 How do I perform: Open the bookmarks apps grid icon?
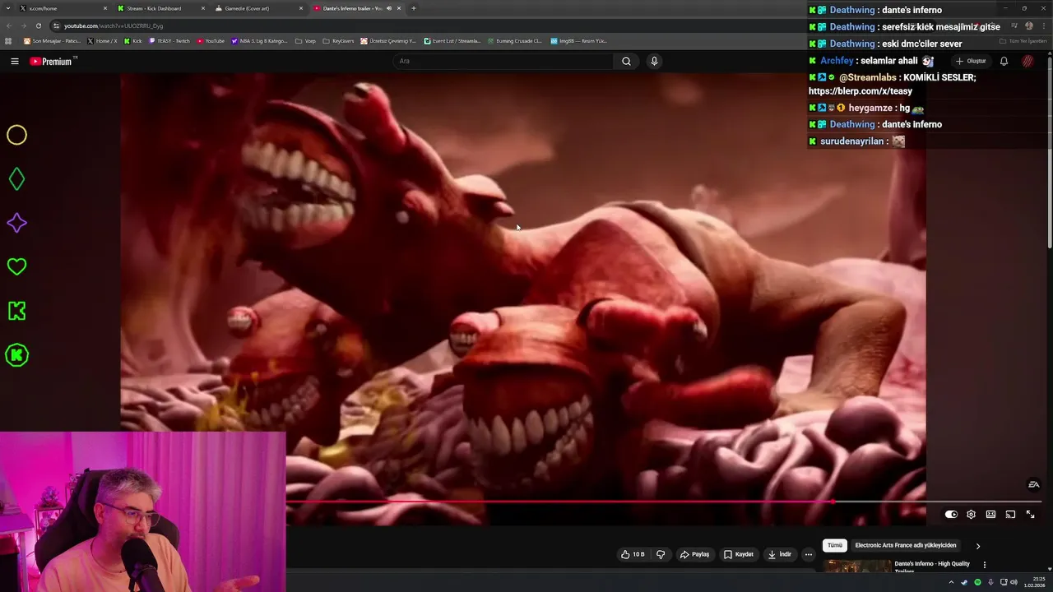[9, 40]
